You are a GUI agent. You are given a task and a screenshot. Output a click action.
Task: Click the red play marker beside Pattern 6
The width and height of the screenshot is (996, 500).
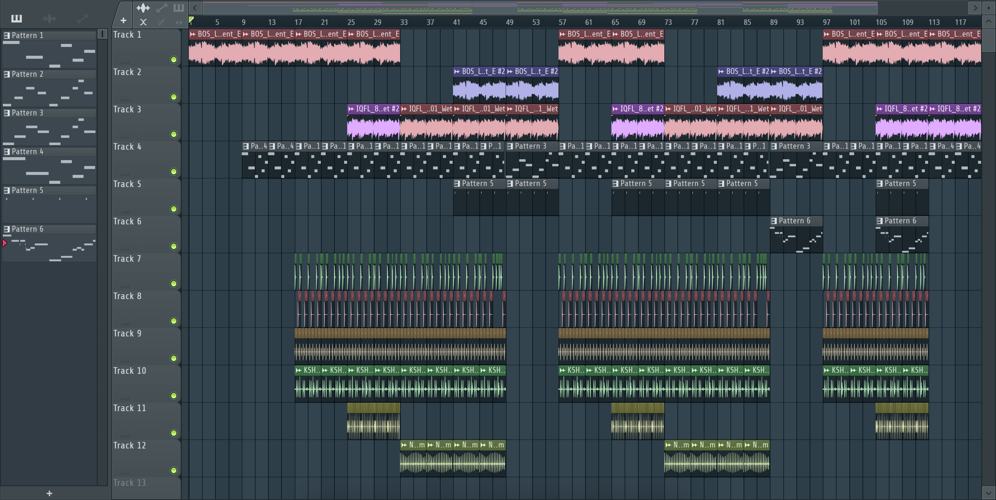coord(4,243)
